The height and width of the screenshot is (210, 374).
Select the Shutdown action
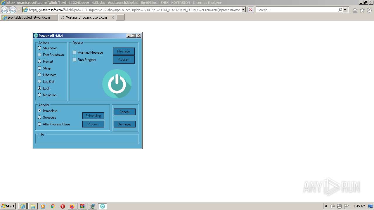47,48
